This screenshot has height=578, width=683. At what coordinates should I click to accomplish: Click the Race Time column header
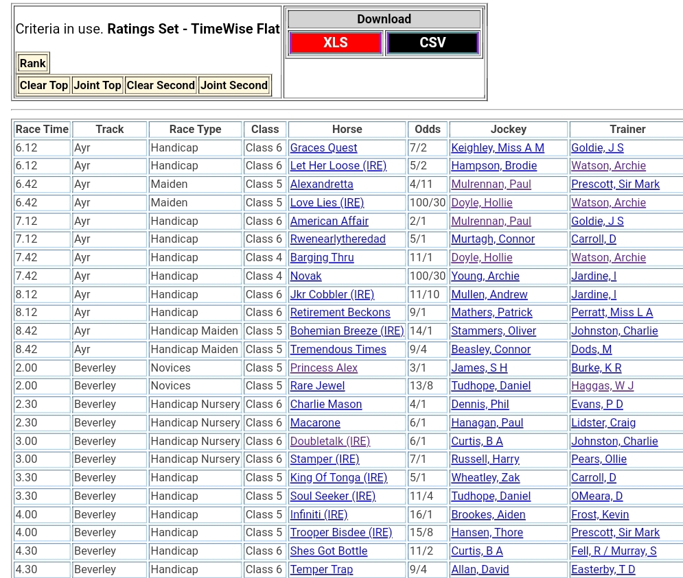click(x=42, y=129)
